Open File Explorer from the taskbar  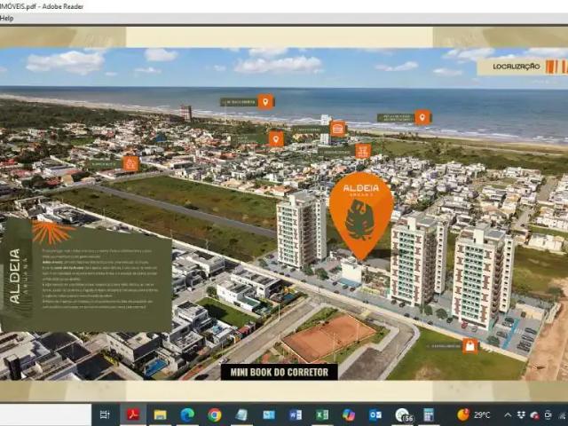[160, 414]
